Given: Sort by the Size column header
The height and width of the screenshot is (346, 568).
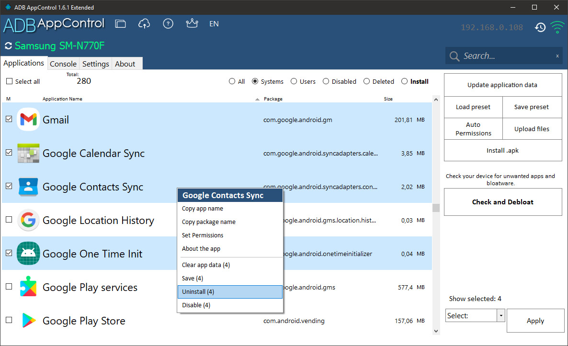Looking at the screenshot, I should pyautogui.click(x=388, y=99).
